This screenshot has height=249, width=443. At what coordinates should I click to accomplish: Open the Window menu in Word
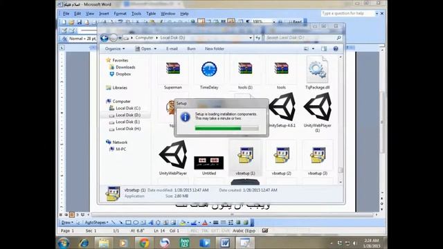[168, 14]
